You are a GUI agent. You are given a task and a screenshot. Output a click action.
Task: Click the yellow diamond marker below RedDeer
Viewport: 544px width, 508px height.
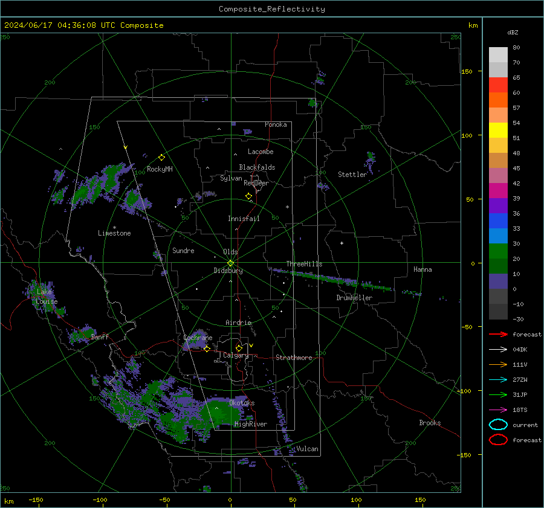click(248, 196)
